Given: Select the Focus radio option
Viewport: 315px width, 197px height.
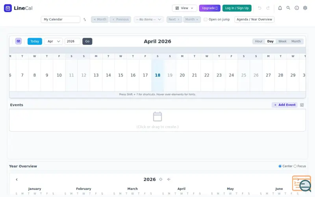Looking at the screenshot, I should click(x=295, y=166).
